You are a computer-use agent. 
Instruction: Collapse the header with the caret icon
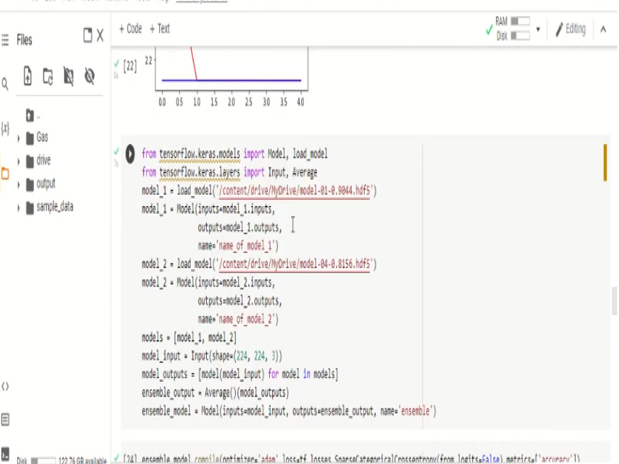click(x=603, y=29)
